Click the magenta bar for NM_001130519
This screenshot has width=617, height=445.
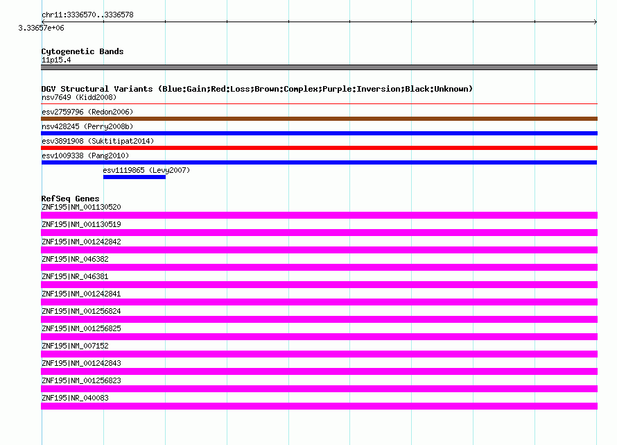(x=319, y=233)
